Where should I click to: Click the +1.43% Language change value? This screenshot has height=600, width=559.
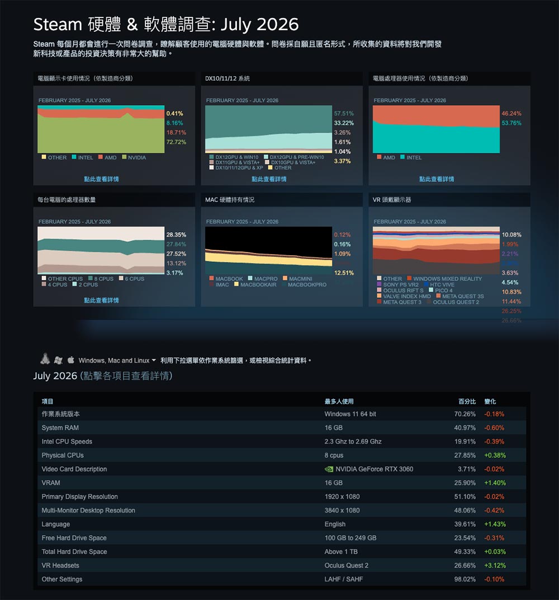[495, 524]
